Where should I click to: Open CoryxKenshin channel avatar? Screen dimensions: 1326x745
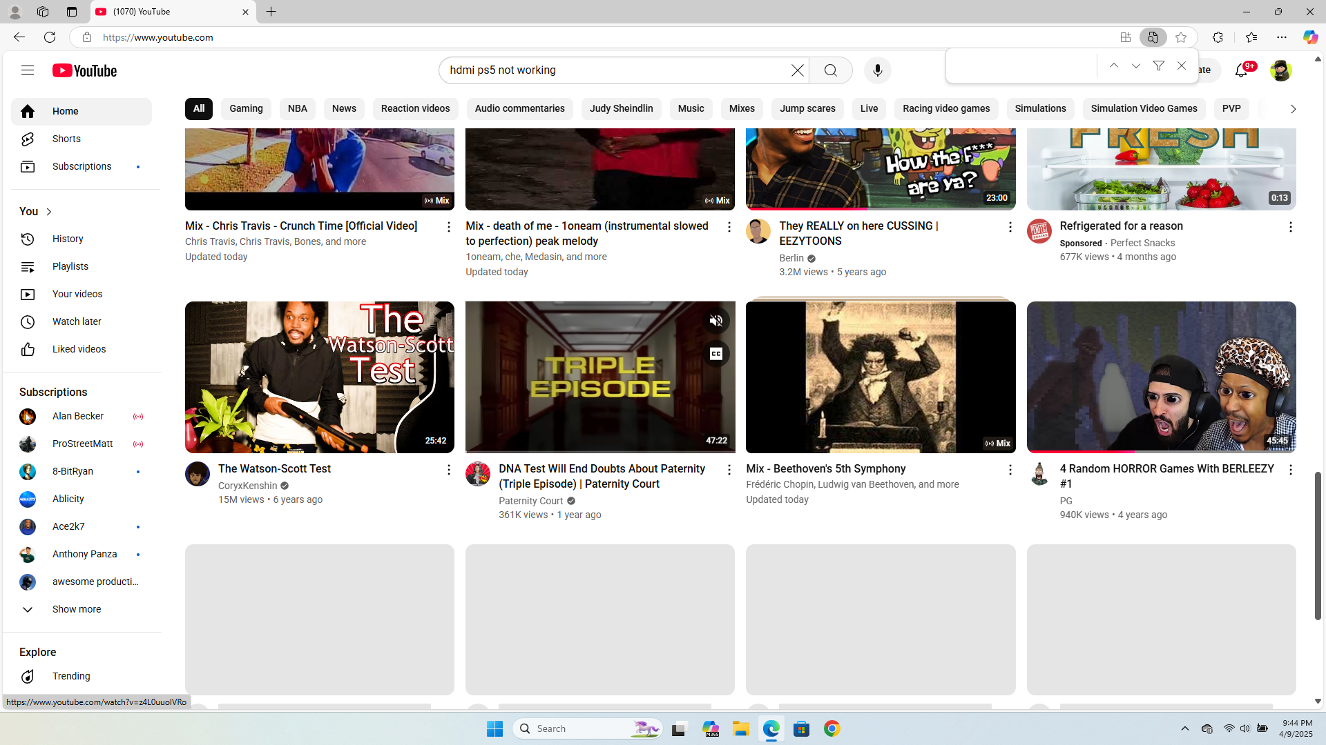tap(198, 474)
